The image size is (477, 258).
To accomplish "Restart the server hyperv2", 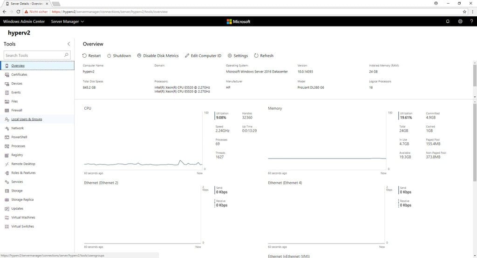I will point(92,55).
